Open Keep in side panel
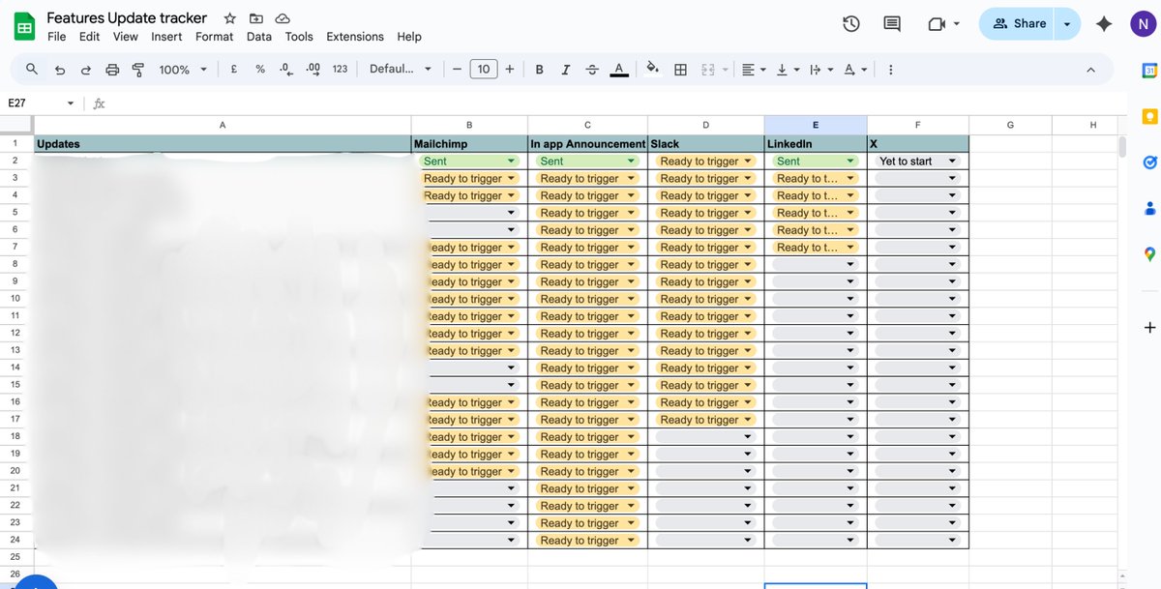The width and height of the screenshot is (1161, 589). click(1149, 116)
